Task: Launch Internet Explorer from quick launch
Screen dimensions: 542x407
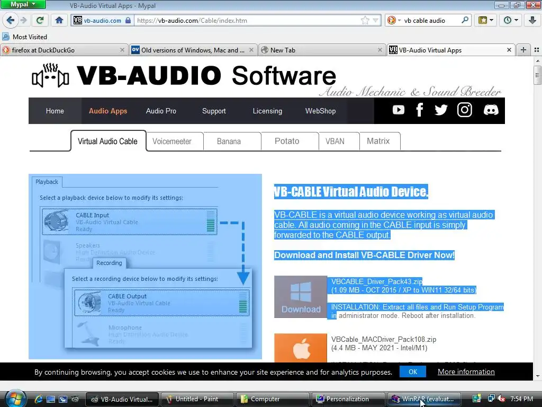Action: [38, 399]
